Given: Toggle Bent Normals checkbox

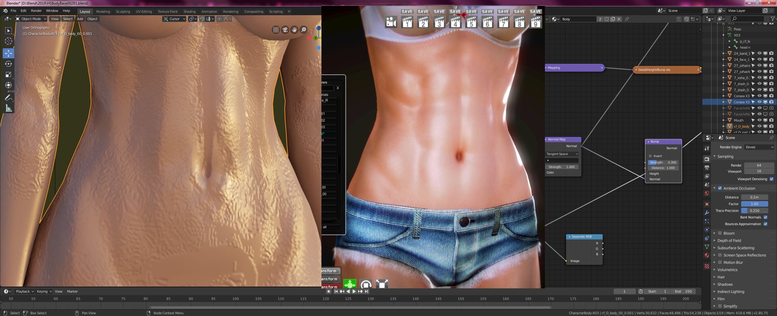Looking at the screenshot, I should tap(765, 217).
